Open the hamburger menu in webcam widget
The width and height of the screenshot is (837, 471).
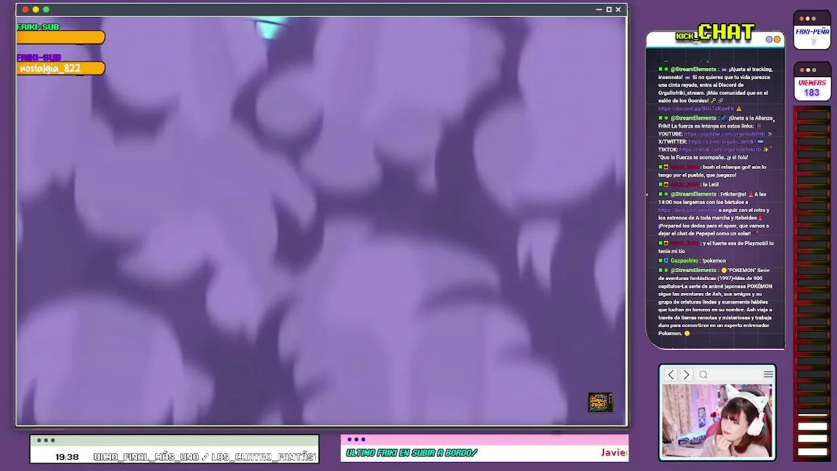click(x=768, y=374)
